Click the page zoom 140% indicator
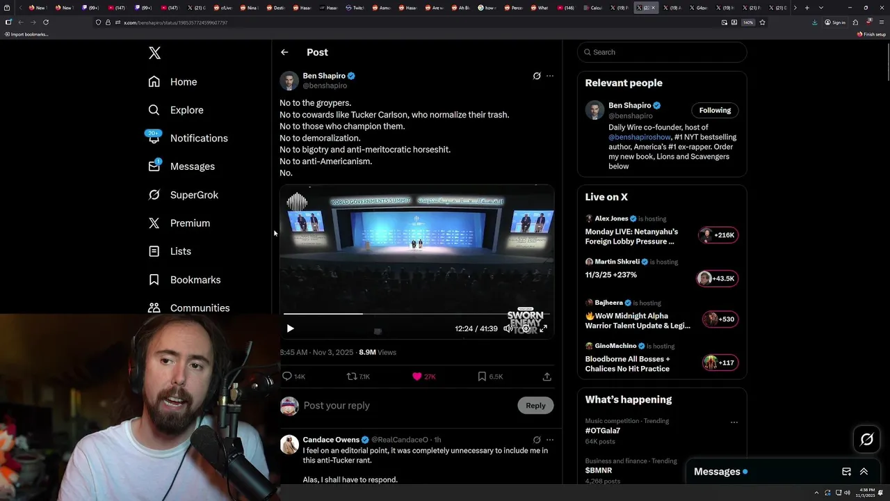This screenshot has width=890, height=501. [x=748, y=22]
